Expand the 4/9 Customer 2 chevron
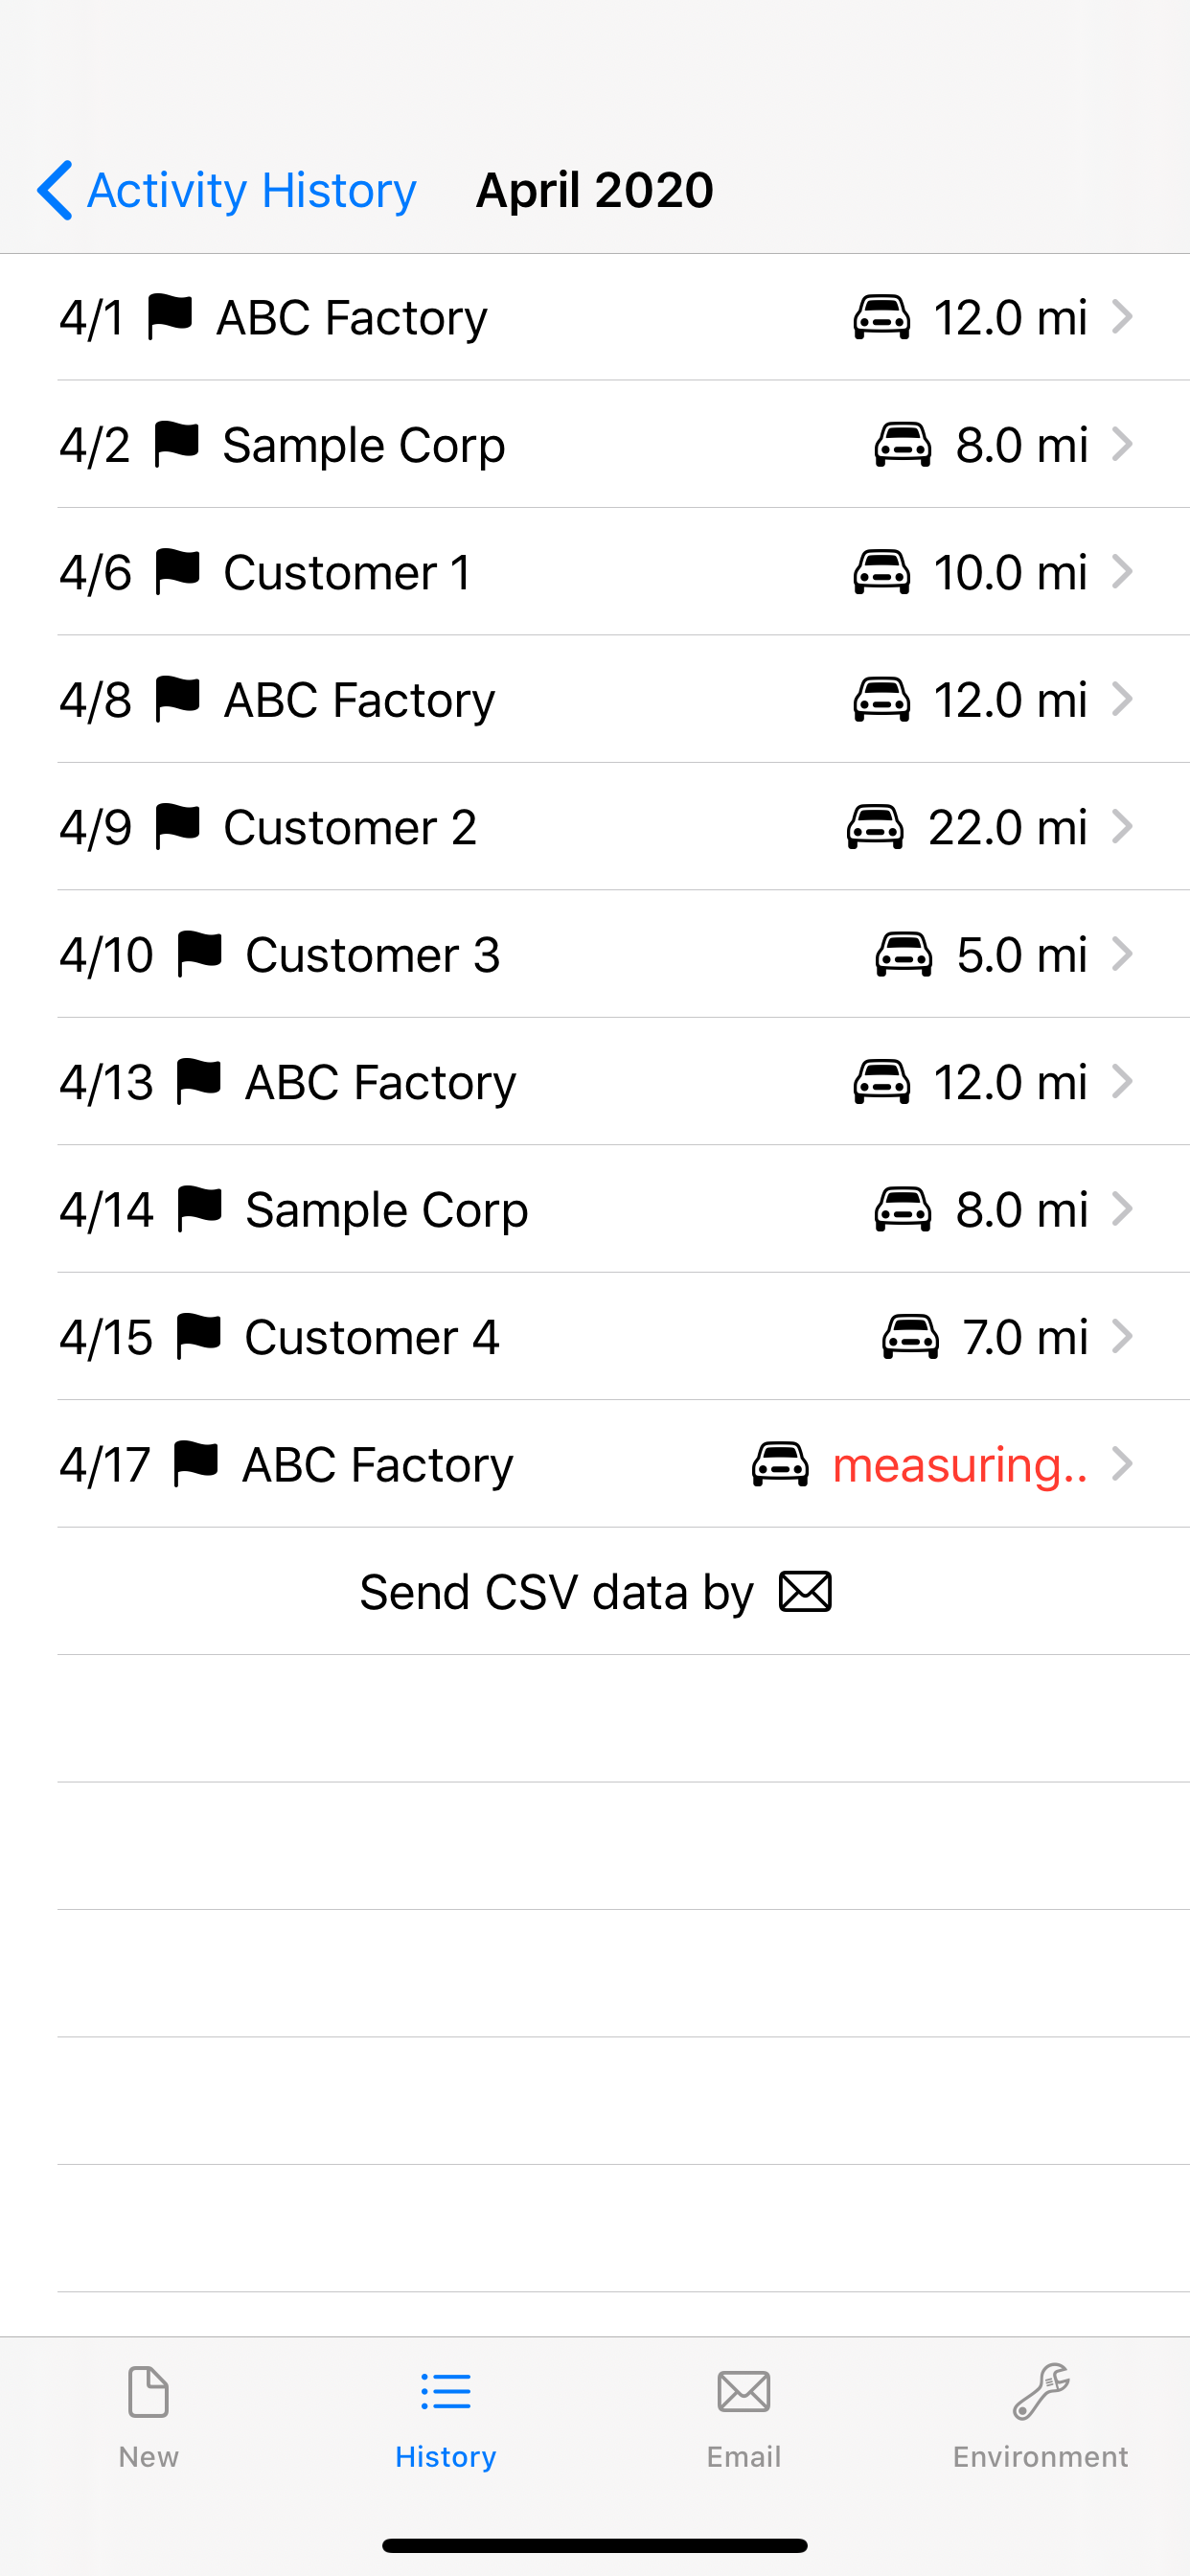 (1122, 827)
